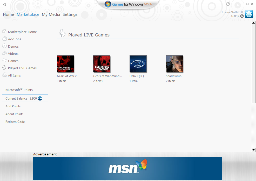
Task: Open the help question mark icon
Action: 228,4
